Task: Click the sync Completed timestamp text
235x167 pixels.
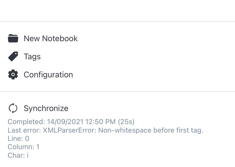Action: (71, 122)
